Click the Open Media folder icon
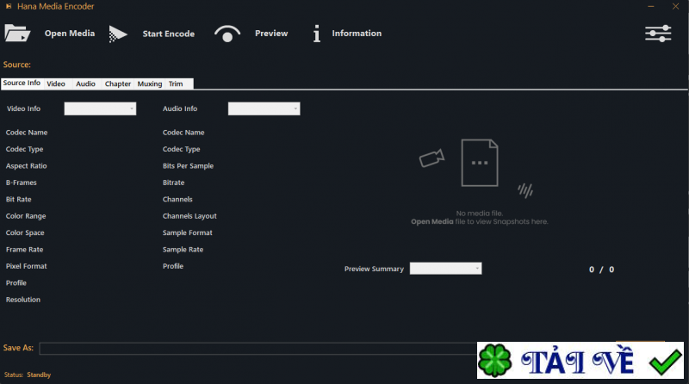The width and height of the screenshot is (689, 384). point(17,34)
